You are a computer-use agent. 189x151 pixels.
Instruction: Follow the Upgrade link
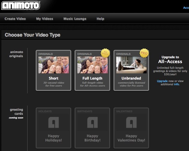click(162, 81)
